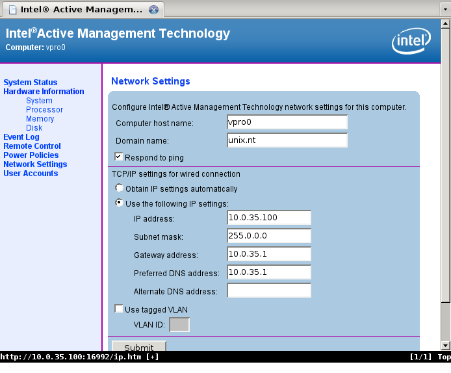
Task: Go to Remote Control
Action: point(32,146)
